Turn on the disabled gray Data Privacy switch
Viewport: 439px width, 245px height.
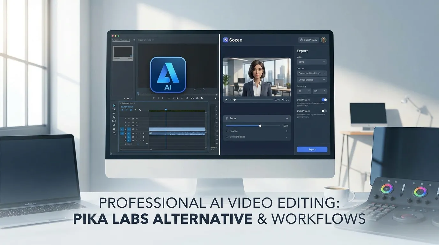pos(324,111)
